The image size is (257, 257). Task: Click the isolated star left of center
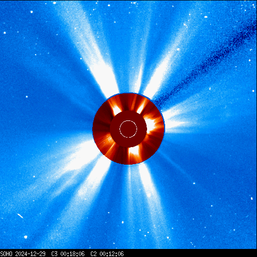(x=27, y=96)
